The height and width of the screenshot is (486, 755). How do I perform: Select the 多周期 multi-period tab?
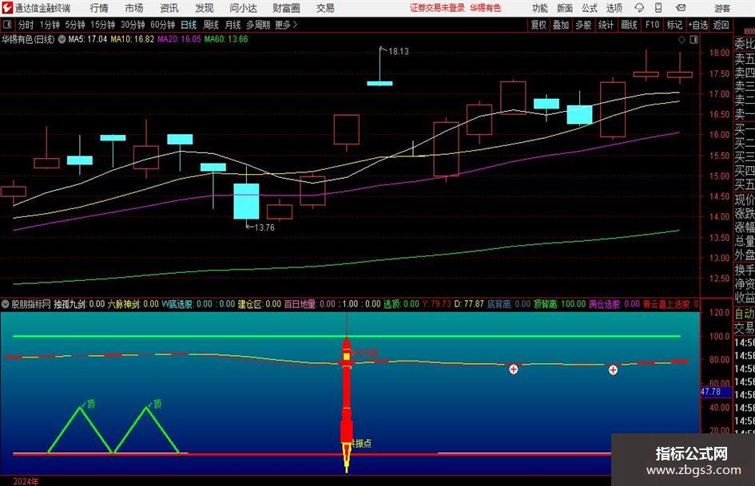(257, 25)
